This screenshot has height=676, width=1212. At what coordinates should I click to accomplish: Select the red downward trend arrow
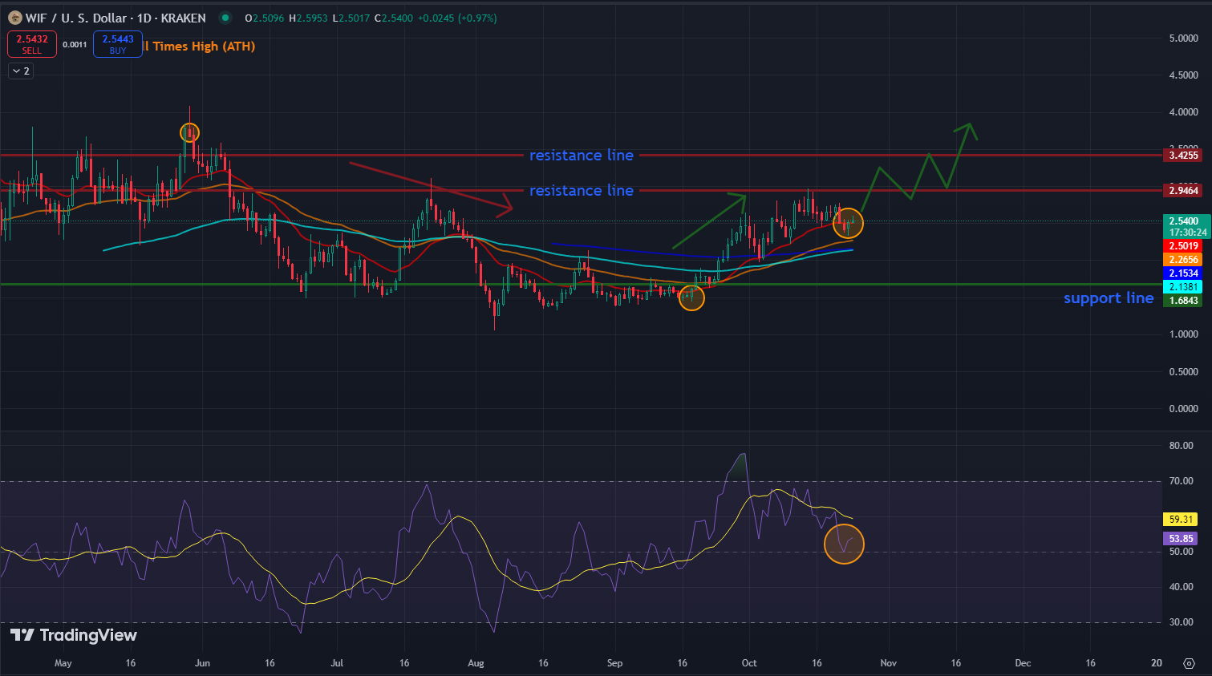click(x=429, y=188)
